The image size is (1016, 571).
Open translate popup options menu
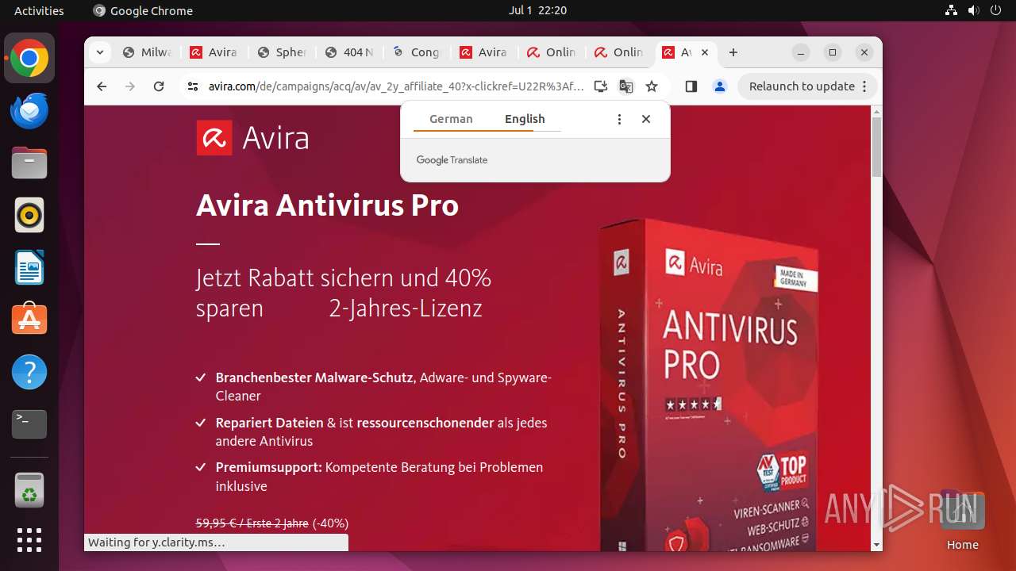click(x=619, y=119)
